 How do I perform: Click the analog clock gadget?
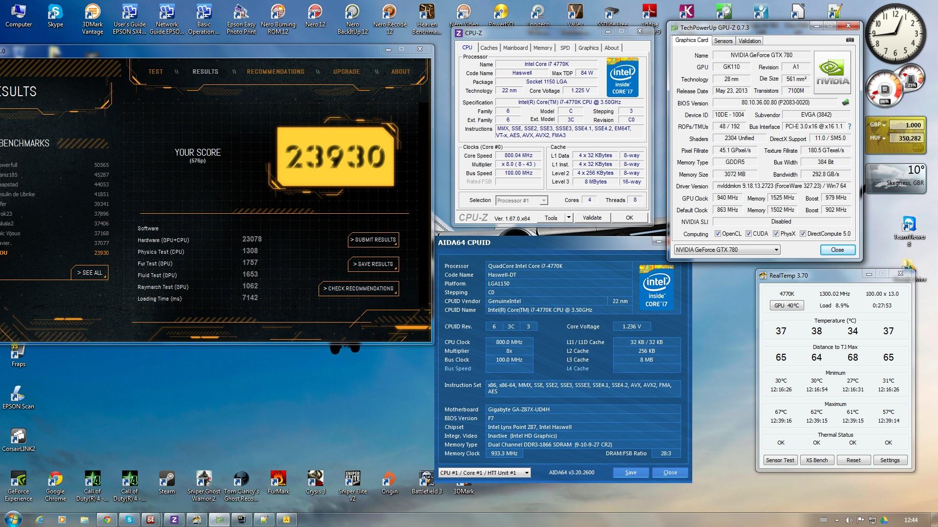(x=895, y=34)
